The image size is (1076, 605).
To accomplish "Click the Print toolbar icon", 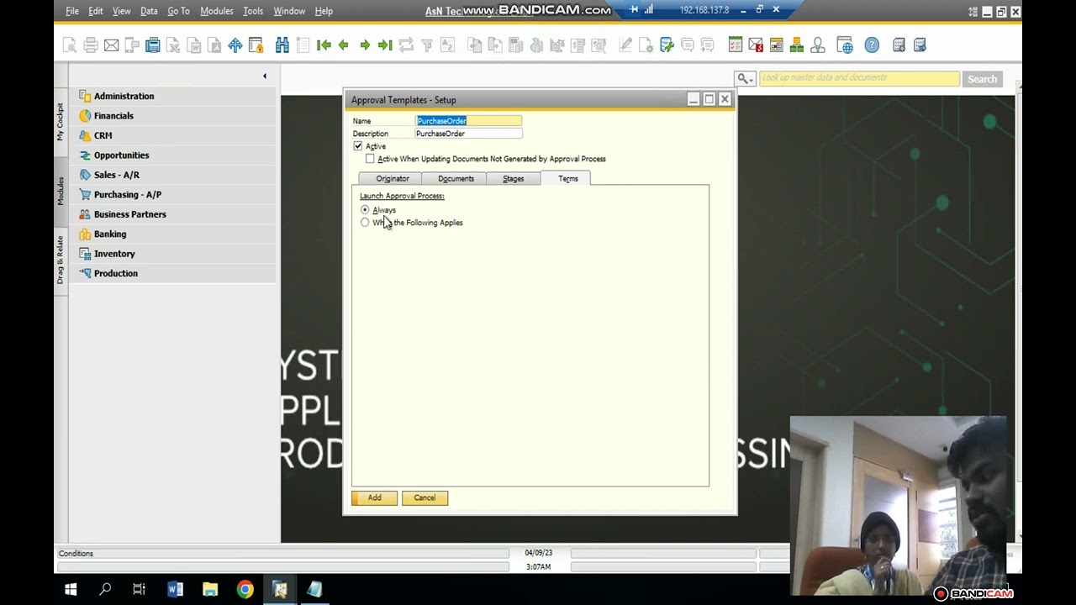I will tap(91, 45).
